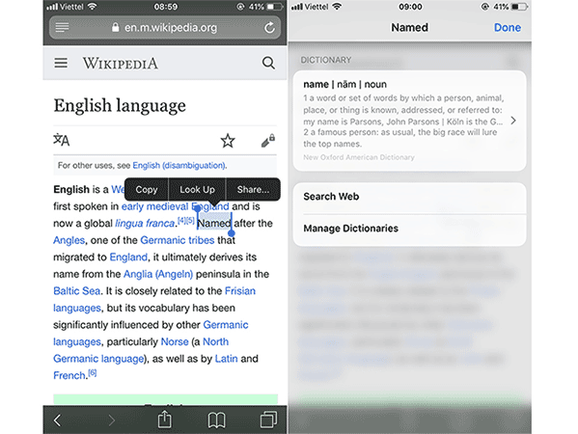Open the Latin link

(x=226, y=359)
